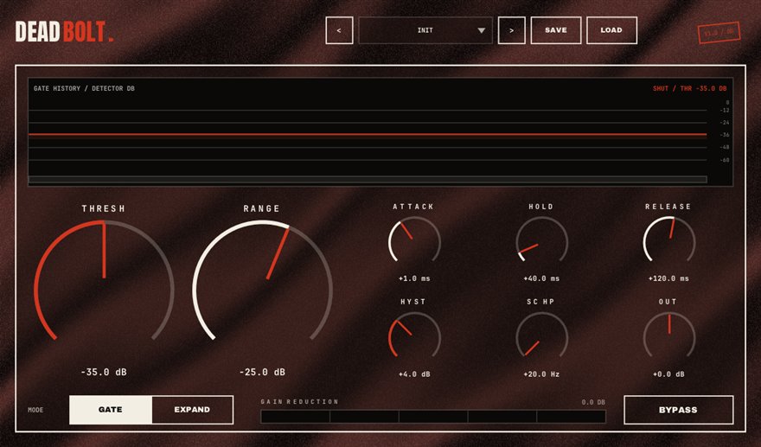Click the -25.0 dB range value
The height and width of the screenshot is (447, 761).
[262, 373]
